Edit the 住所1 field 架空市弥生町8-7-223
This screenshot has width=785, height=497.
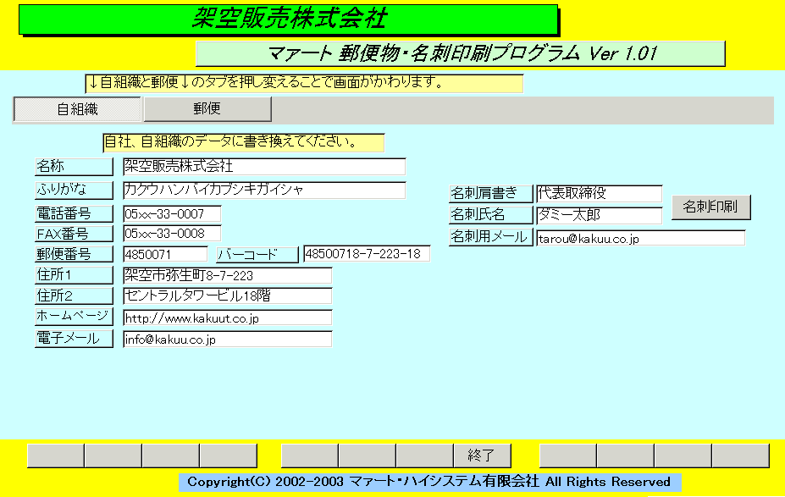click(x=227, y=275)
